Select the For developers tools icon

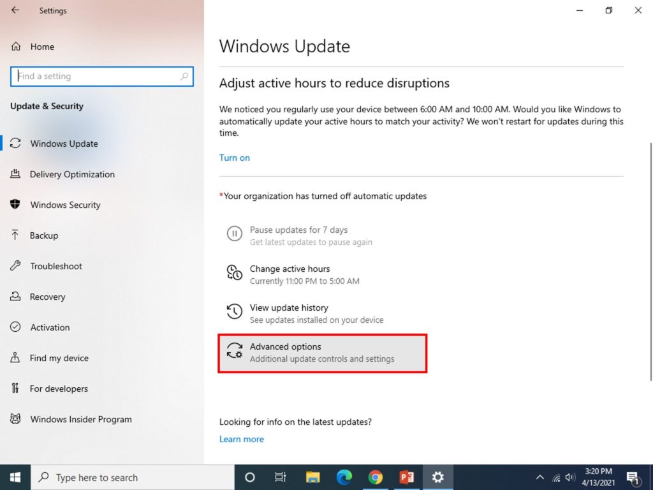15,389
